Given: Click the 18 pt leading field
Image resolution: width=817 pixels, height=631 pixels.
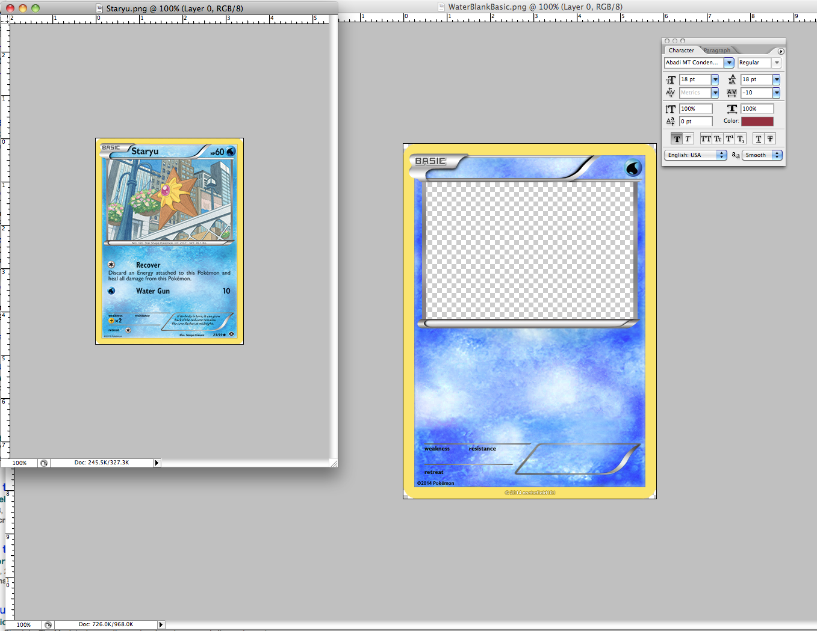Looking at the screenshot, I should [x=757, y=79].
